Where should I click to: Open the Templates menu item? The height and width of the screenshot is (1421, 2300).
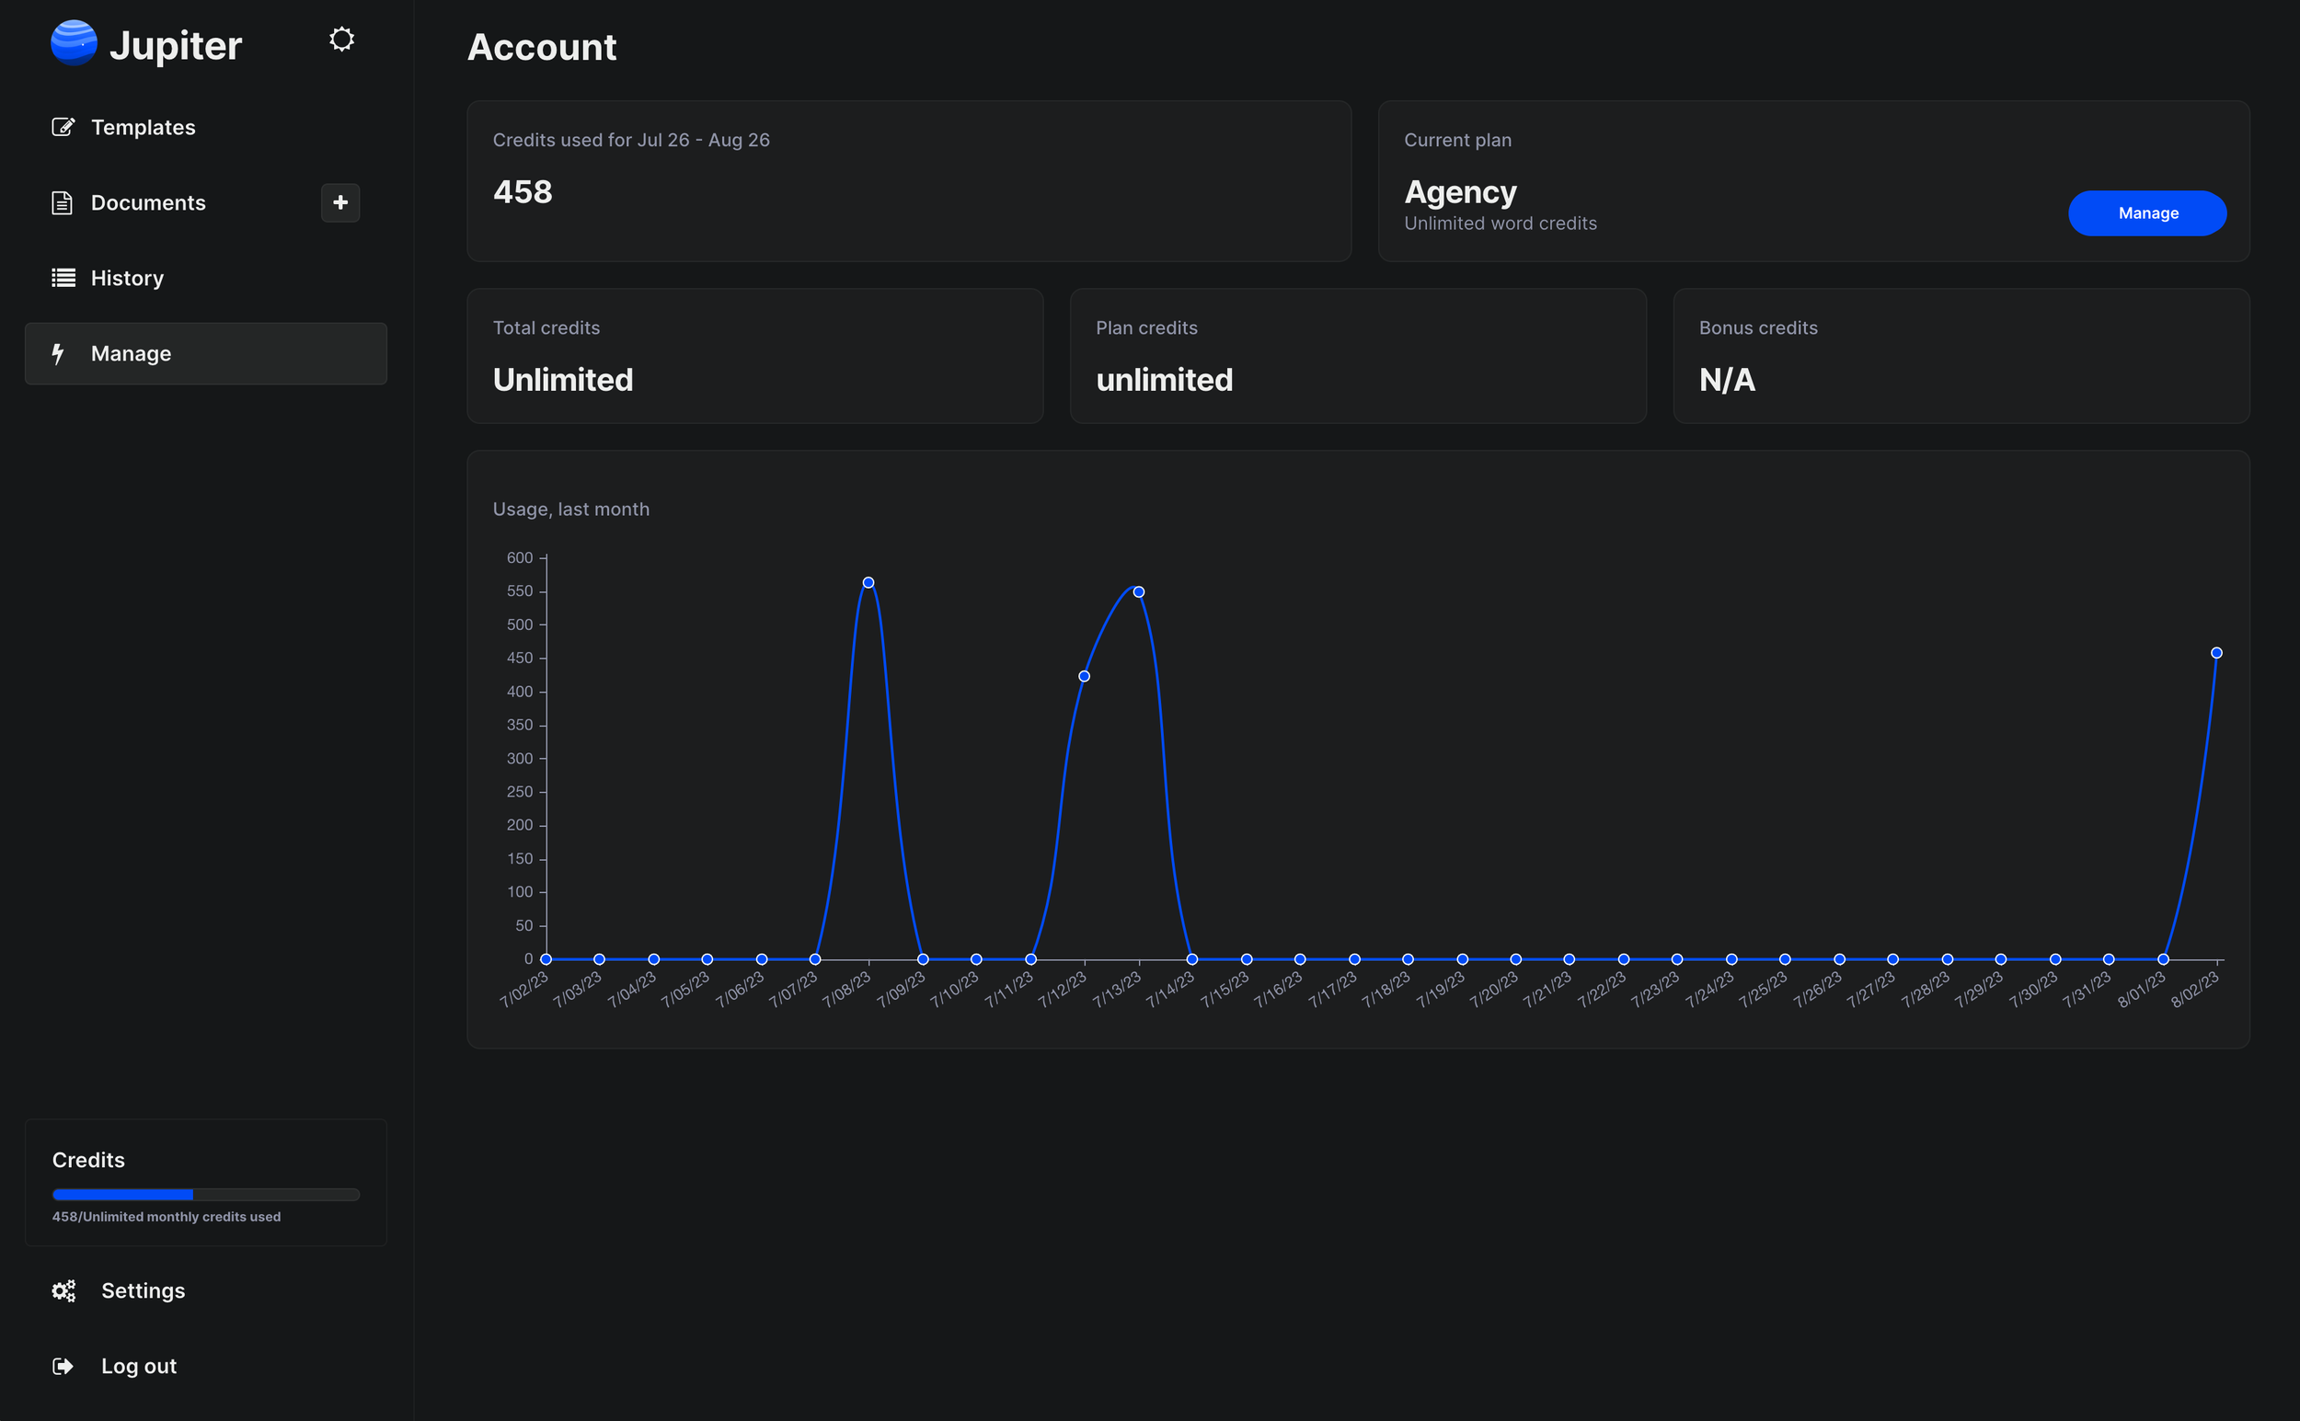point(143,127)
